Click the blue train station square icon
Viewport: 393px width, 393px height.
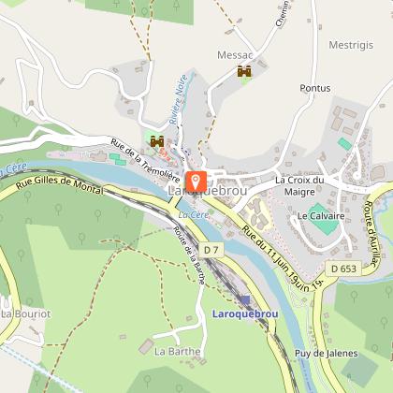246,300
